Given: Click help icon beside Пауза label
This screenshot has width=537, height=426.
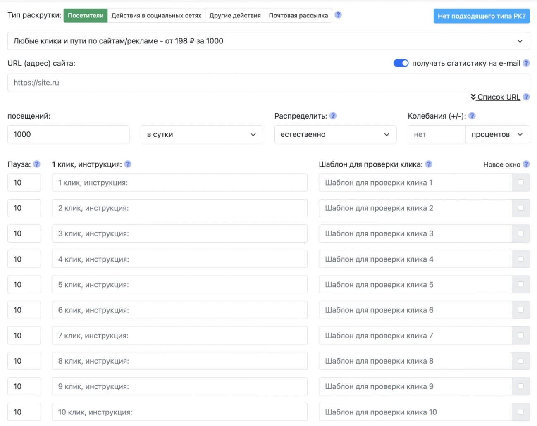Looking at the screenshot, I should (37, 164).
